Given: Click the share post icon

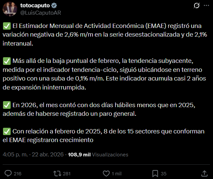Looking at the screenshot, I should (204, 173).
